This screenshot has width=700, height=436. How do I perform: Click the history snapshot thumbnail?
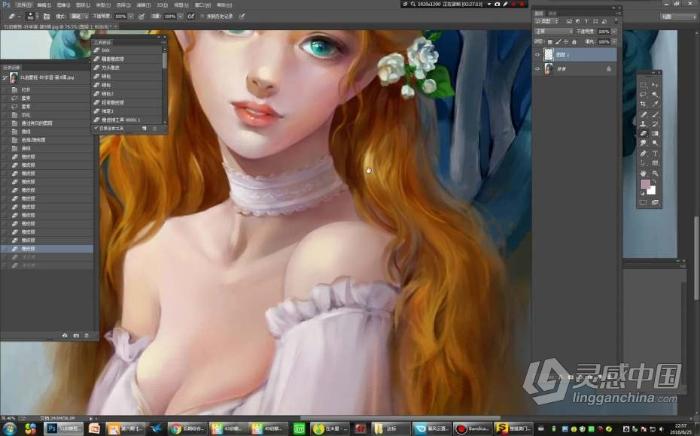coord(14,78)
